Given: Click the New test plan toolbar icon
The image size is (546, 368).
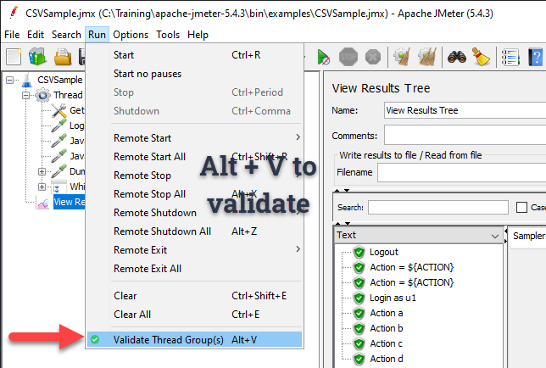Looking at the screenshot, I should coord(14,57).
